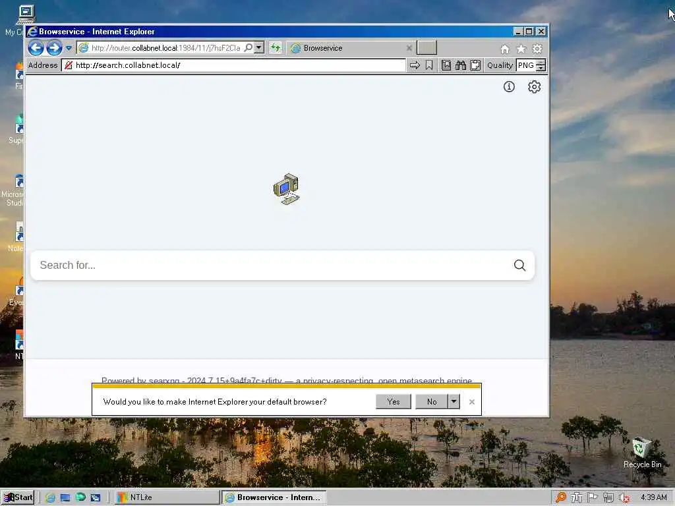Click the 'Search for...' input box
Screen dimensions: 675x506
point(272,266)
